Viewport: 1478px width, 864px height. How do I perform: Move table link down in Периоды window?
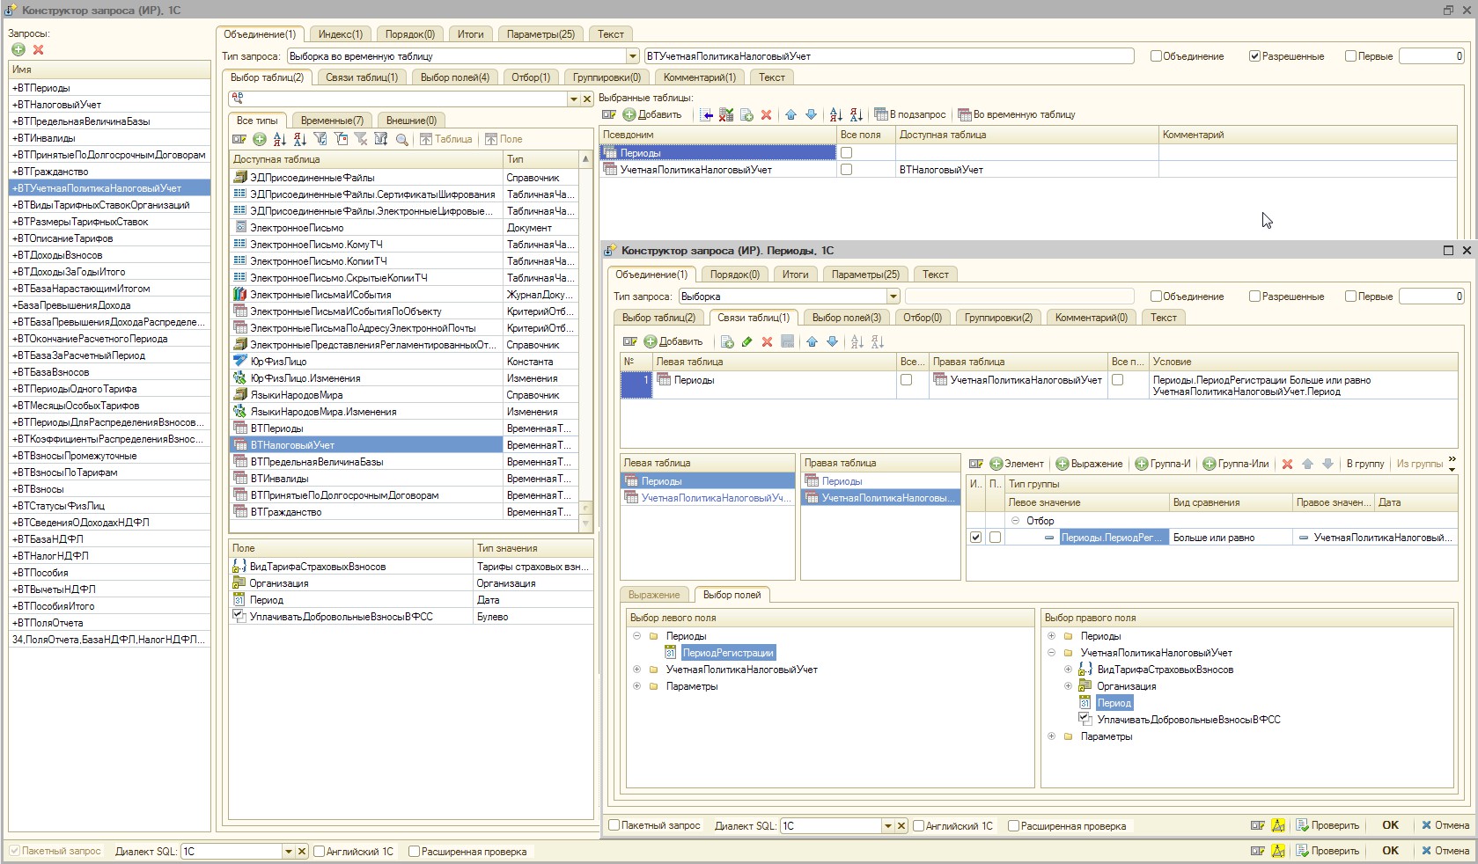coord(832,341)
